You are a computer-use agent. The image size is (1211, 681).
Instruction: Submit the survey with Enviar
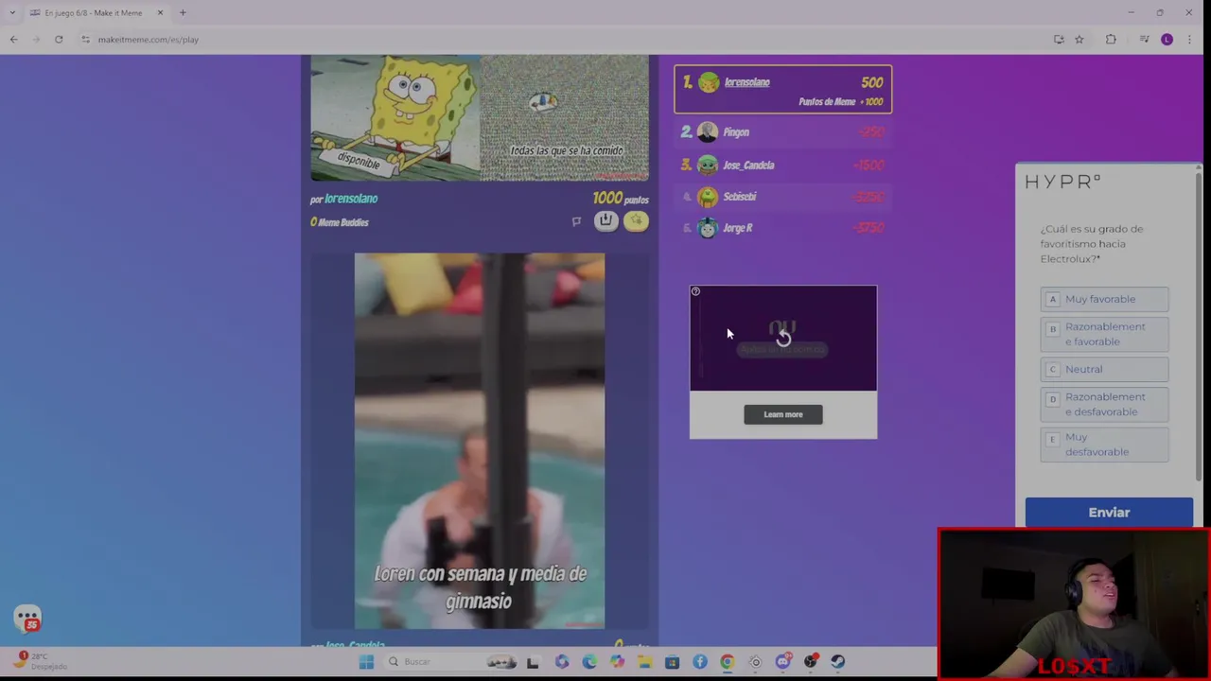pyautogui.click(x=1109, y=513)
